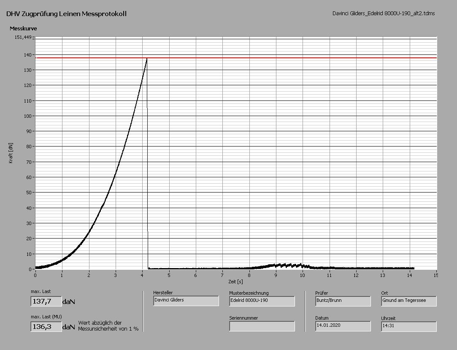
Task: Click the Prüfer label
Action: tap(322, 293)
